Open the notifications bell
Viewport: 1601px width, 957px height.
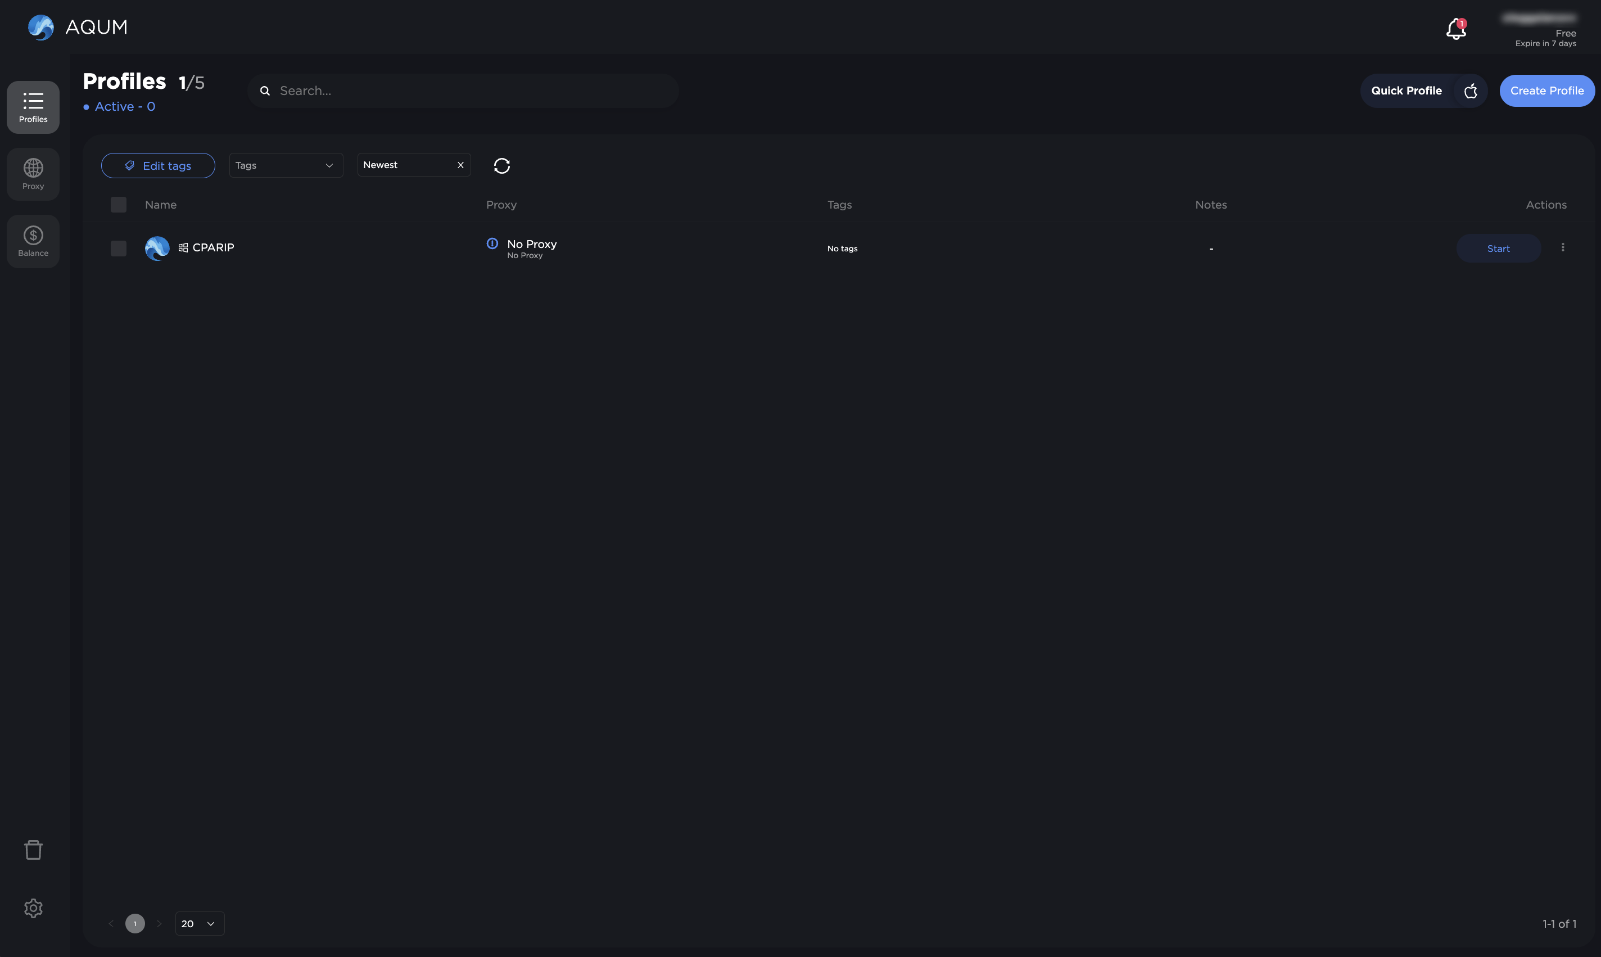tap(1456, 29)
